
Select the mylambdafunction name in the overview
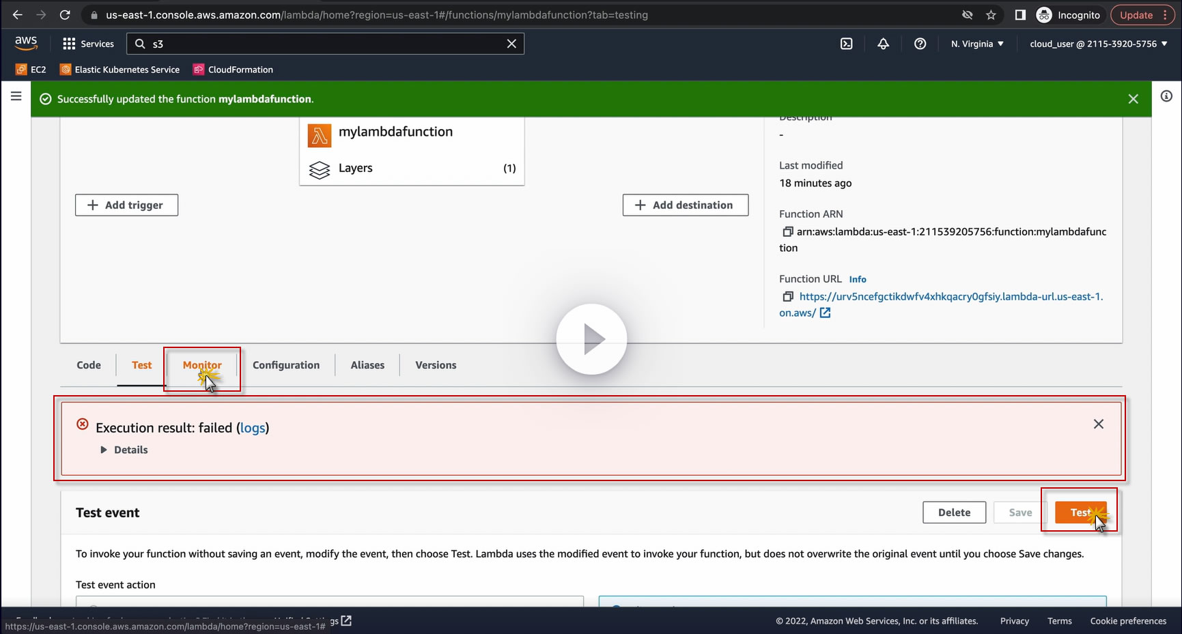coord(395,132)
